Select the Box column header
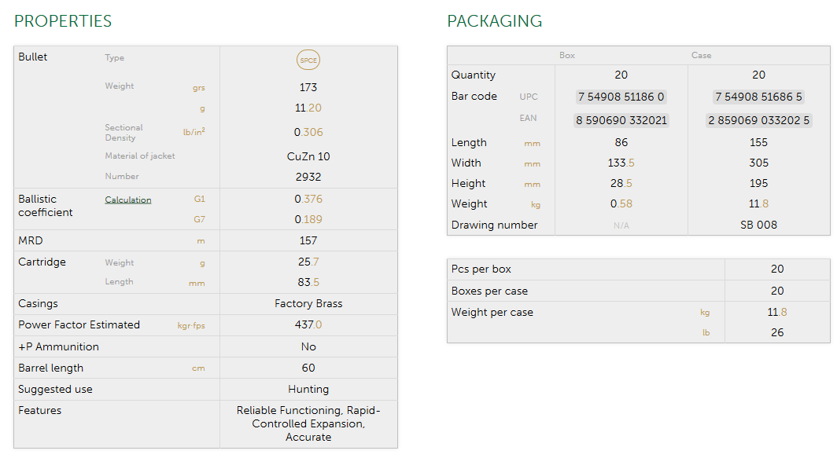This screenshot has height=458, width=837. tap(567, 56)
